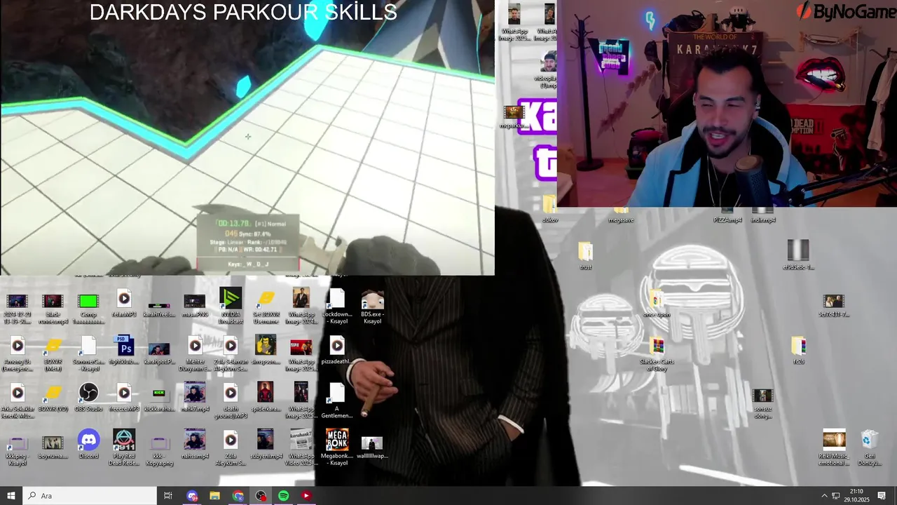Viewport: 897px width, 505px height.
Task: Switch to Chrome on the taskbar
Action: [x=238, y=496]
